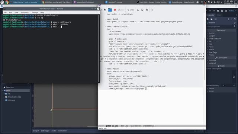Switch to Konsole VideoTutorial taskbar entry

click(25, 2)
